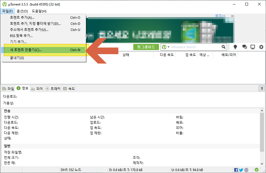Click the globe web icon in status bar

[x=246, y=170]
